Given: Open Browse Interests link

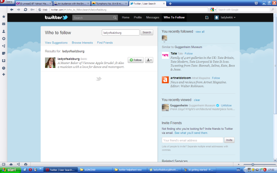Looking at the screenshot, I should (x=82, y=43).
